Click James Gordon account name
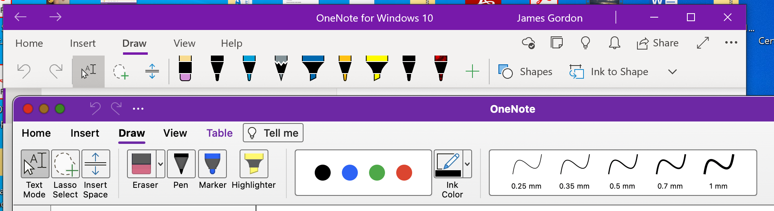Screen dimensions: 774x211 [550, 18]
